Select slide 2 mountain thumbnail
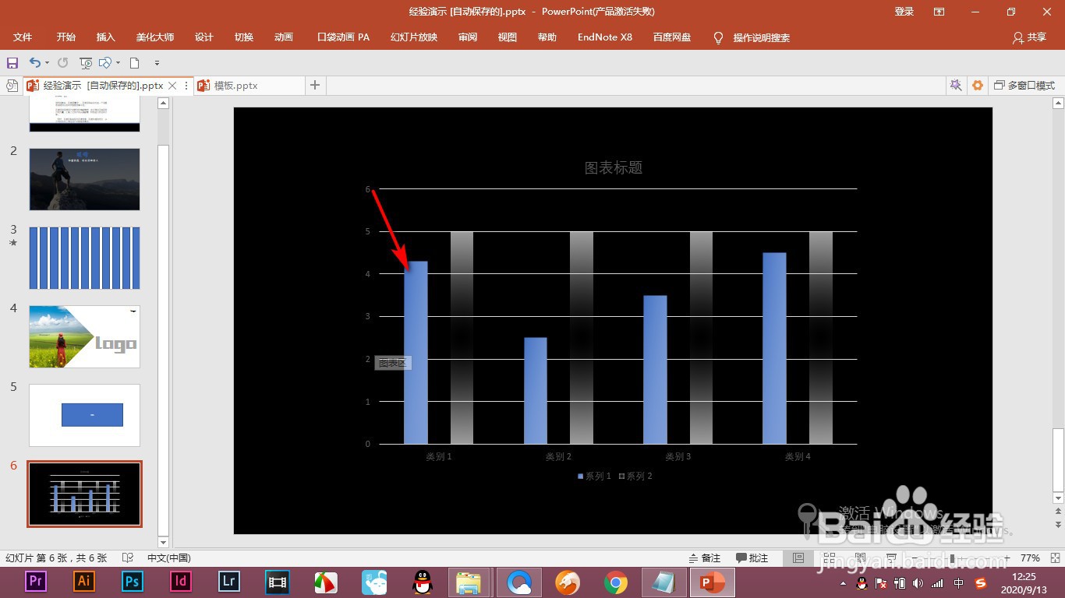This screenshot has width=1065, height=598. [84, 179]
